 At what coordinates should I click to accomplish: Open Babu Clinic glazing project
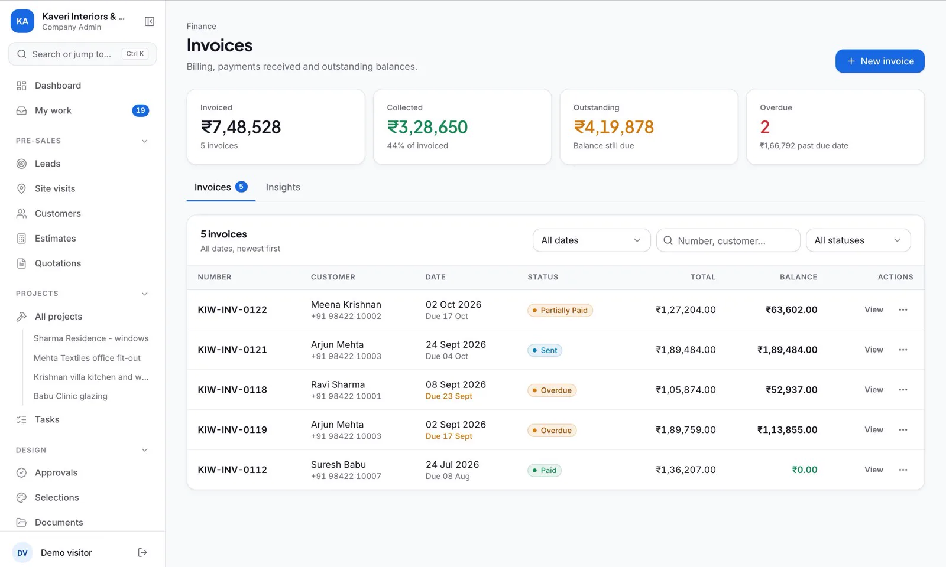point(70,396)
